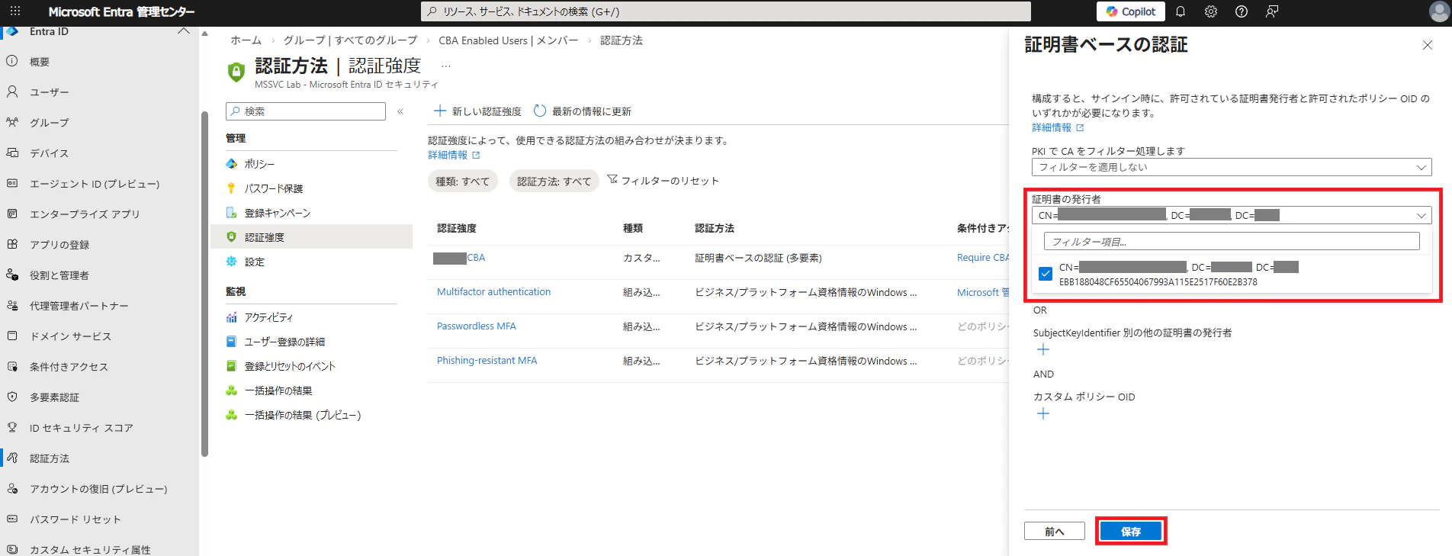
Task: Collapse the blade menu with double chevron
Action: tap(400, 111)
